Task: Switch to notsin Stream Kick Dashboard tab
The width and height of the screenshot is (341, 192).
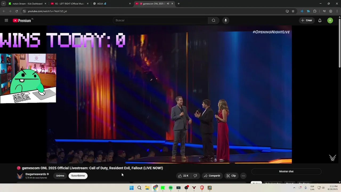Action: [27, 4]
